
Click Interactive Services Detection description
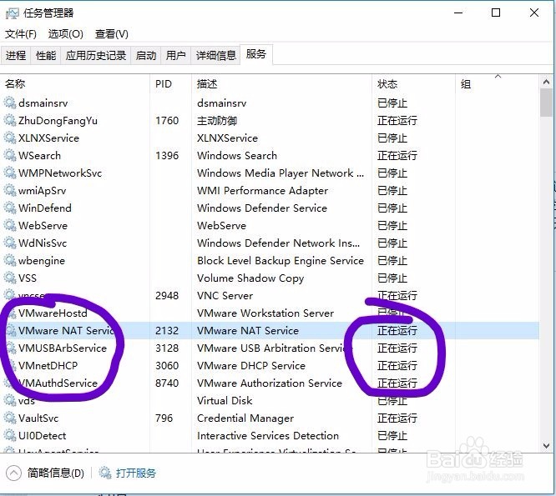pyautogui.click(x=268, y=435)
